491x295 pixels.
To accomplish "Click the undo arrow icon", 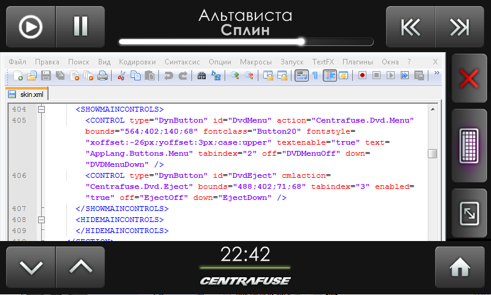I will 168,76.
